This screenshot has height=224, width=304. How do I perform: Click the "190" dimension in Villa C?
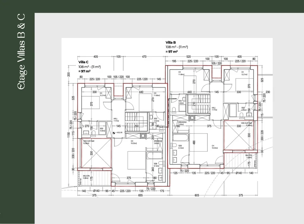pyautogui.click(x=153, y=124)
